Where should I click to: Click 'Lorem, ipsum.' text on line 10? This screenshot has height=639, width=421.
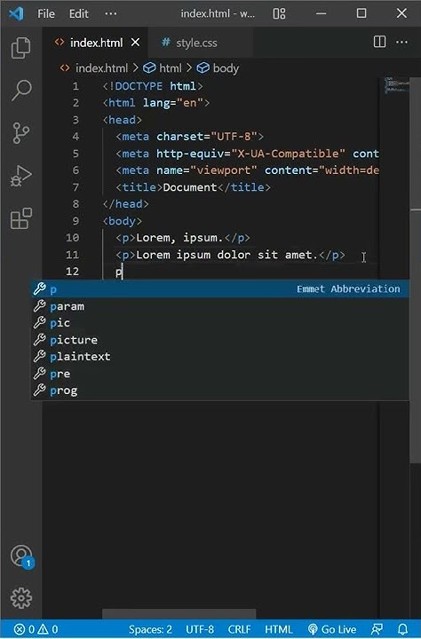(179, 238)
